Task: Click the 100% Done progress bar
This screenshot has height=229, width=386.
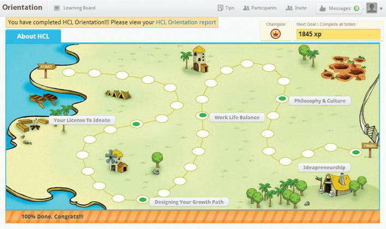Action: point(192,216)
